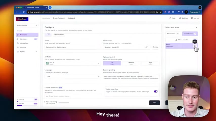Open the Language USA dropdown
216x121 pixels.
(73, 76)
